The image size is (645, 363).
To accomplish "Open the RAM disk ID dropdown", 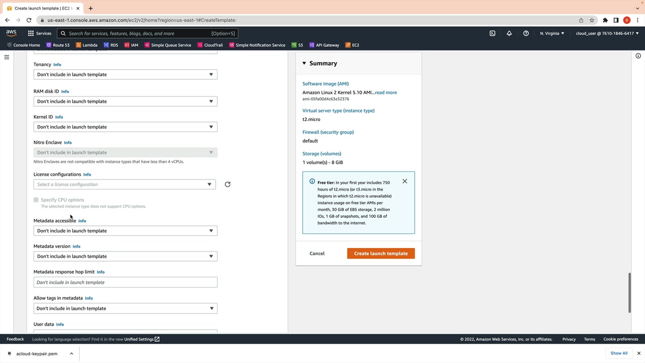I will 125,101.
